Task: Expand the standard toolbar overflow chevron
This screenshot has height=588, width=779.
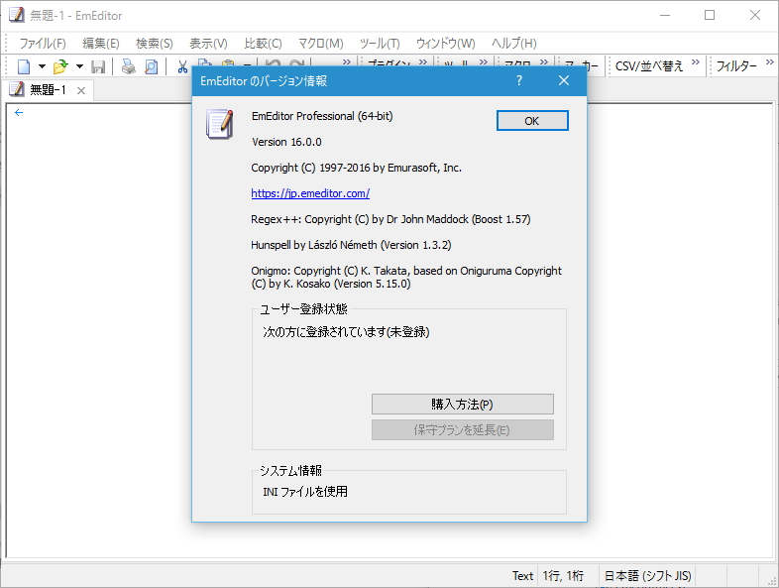Action: tap(347, 62)
